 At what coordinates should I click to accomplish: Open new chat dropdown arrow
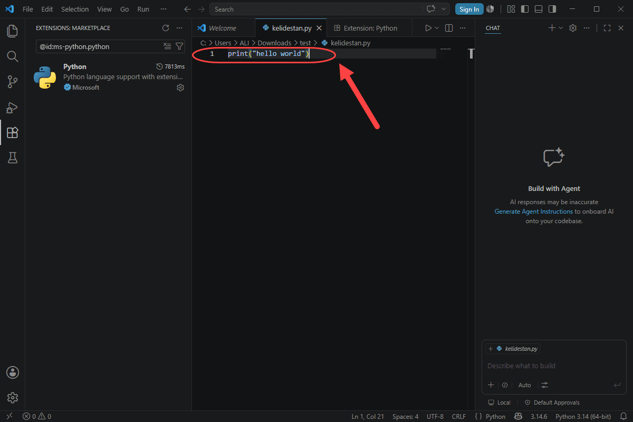tap(560, 28)
